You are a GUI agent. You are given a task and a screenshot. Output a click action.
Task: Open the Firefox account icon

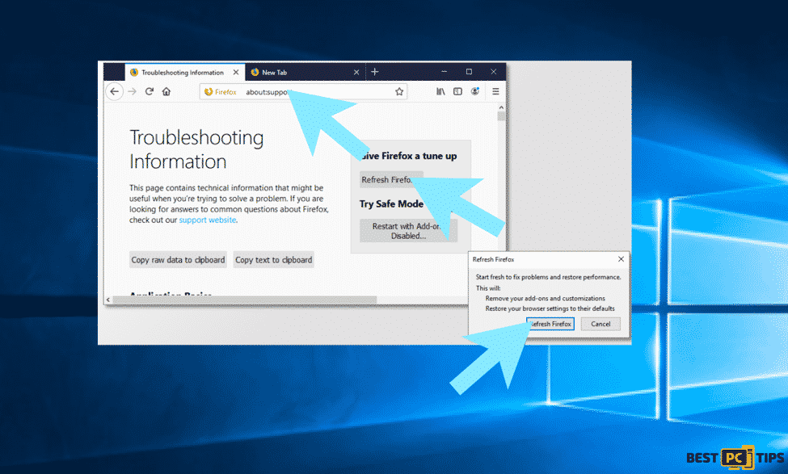475,91
